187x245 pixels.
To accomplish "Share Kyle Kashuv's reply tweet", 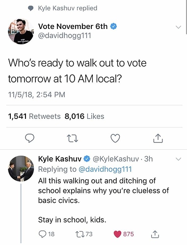I will tap(155, 234).
